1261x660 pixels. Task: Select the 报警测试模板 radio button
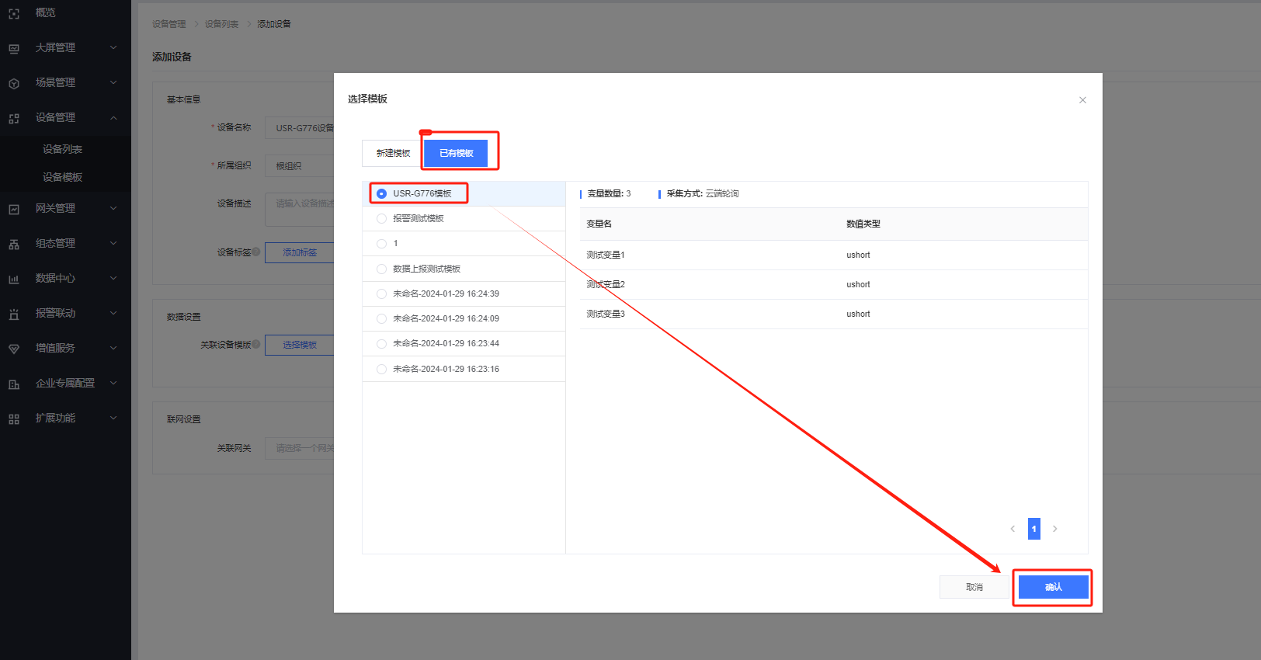[381, 219]
